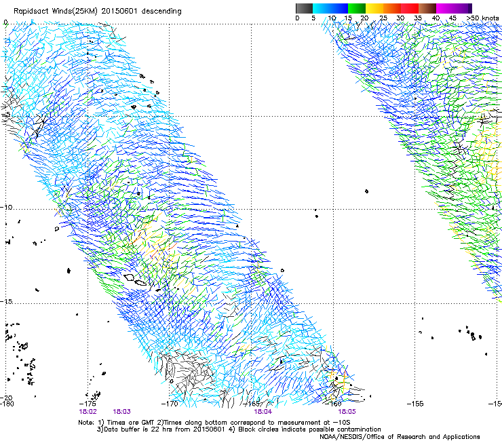The image size is (502, 441).
Task: Click the purple '18:03' time label
Action: pos(121,412)
